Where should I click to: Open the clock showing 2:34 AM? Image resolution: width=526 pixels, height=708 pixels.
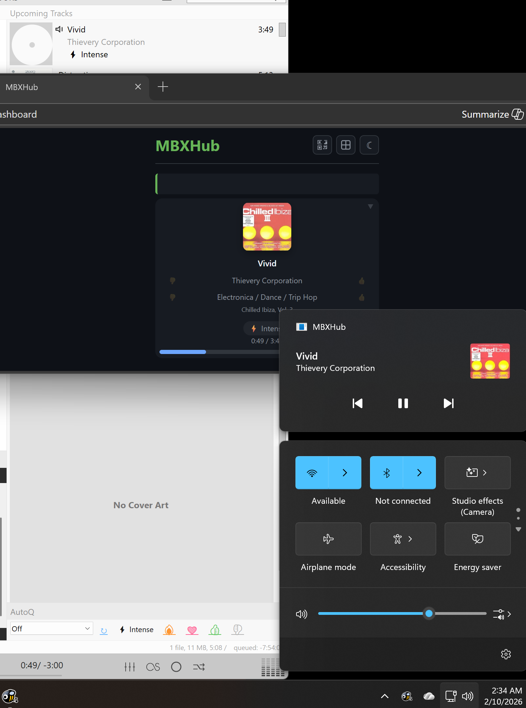[x=503, y=696]
